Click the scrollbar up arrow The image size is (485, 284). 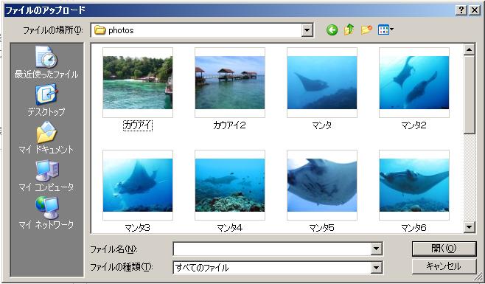click(470, 49)
